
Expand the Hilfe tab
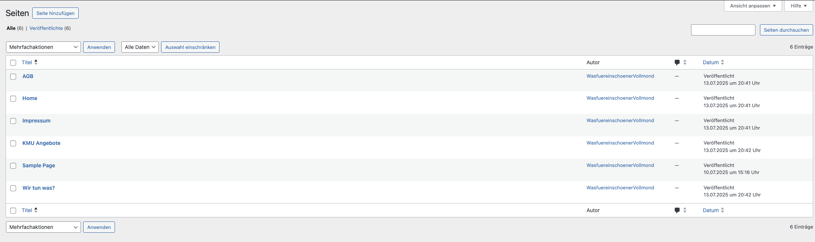point(799,6)
